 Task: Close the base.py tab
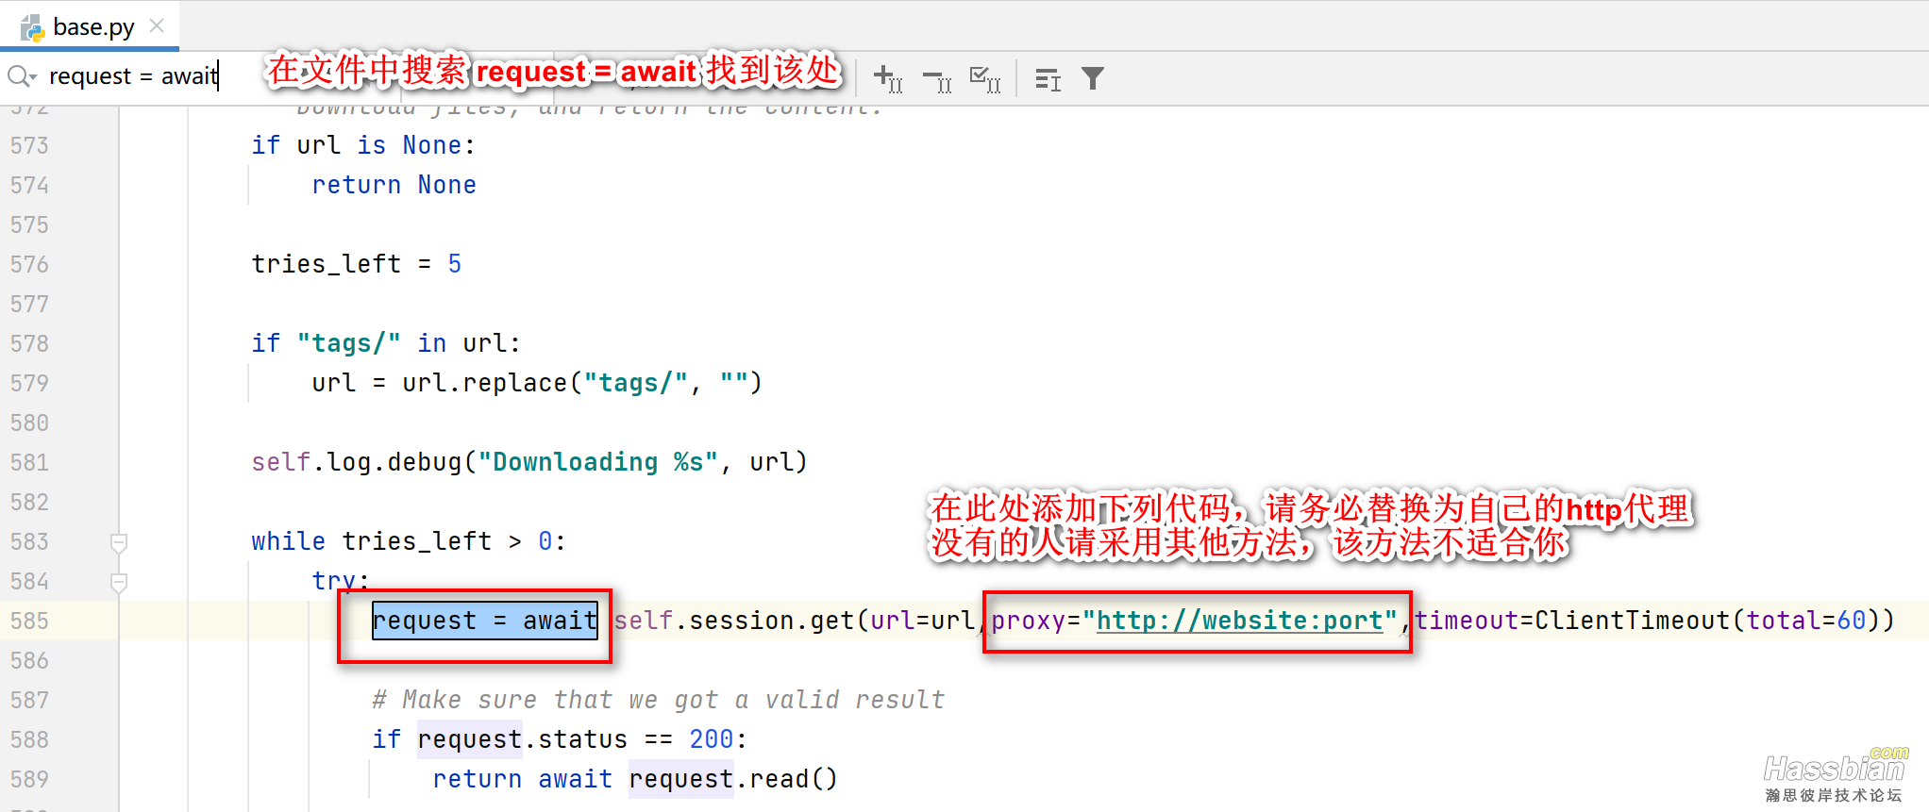pos(157,25)
